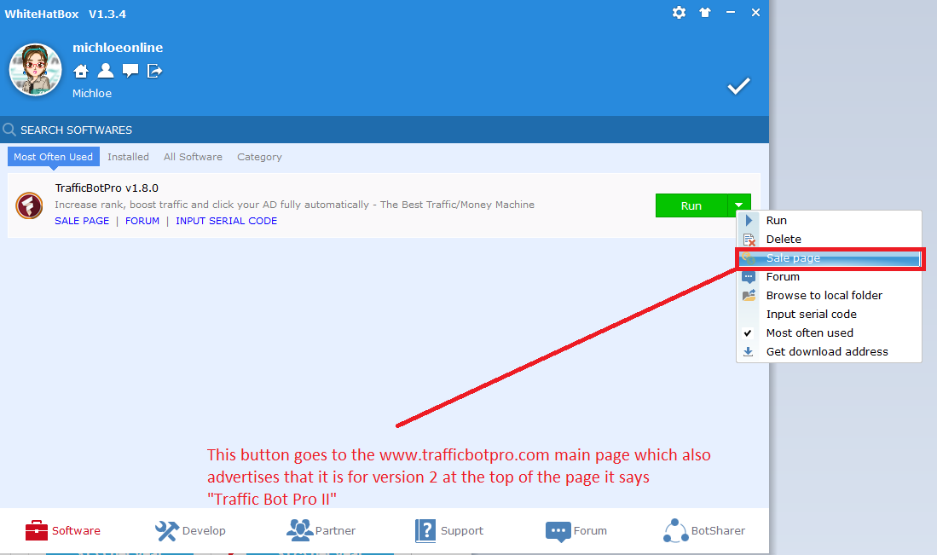This screenshot has width=937, height=555.
Task: Click the user avatar picture
Action: point(36,70)
